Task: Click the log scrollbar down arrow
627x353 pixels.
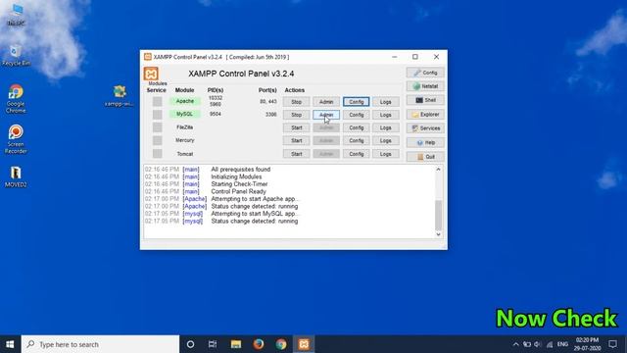Action: (x=438, y=234)
